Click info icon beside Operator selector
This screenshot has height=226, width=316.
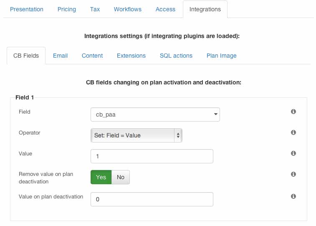pyautogui.click(x=293, y=132)
